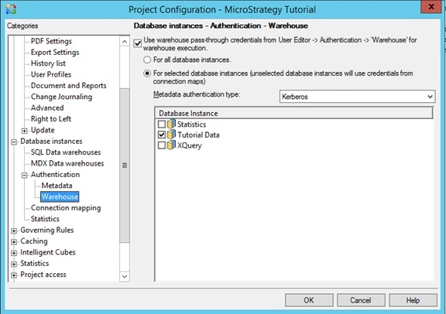Collapse the Authentication tree node
Screen dimensions: 446x314
(x=25, y=176)
